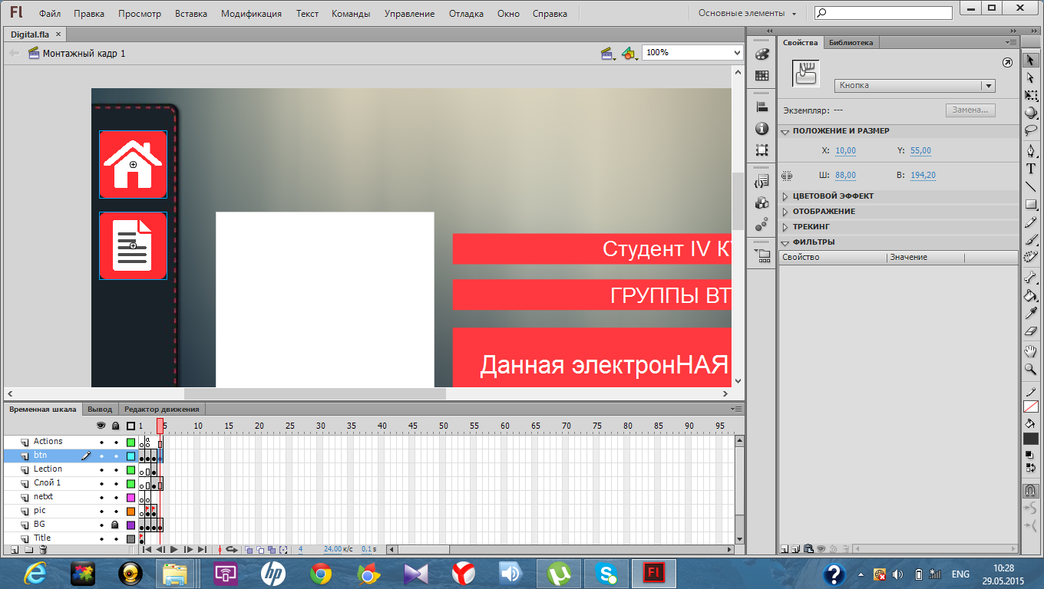Screen dimensions: 1044x589
Task: Play the timeline animation
Action: (174, 549)
